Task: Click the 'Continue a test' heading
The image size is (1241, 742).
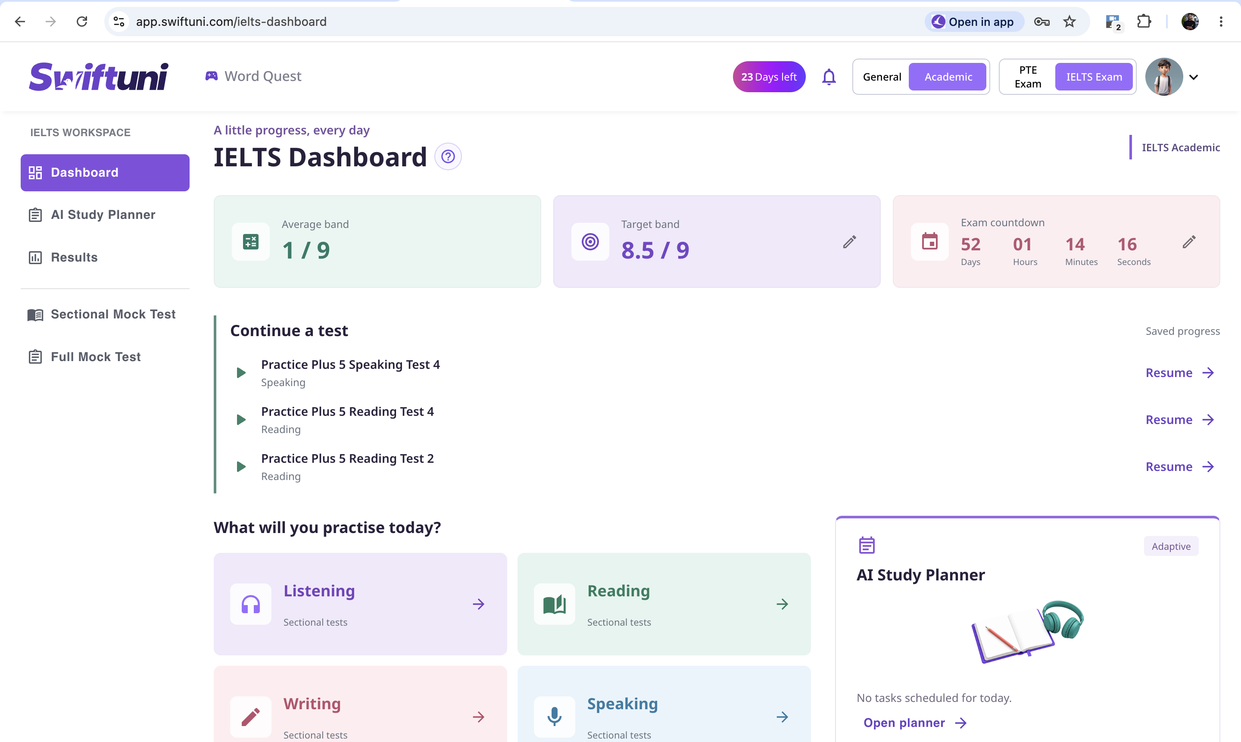Action: pos(289,330)
